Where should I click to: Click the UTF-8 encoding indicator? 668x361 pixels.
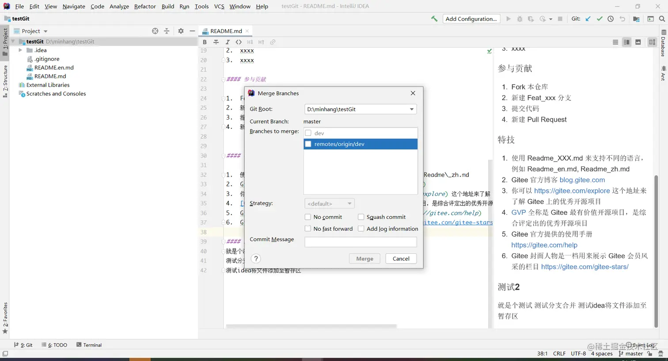click(578, 353)
